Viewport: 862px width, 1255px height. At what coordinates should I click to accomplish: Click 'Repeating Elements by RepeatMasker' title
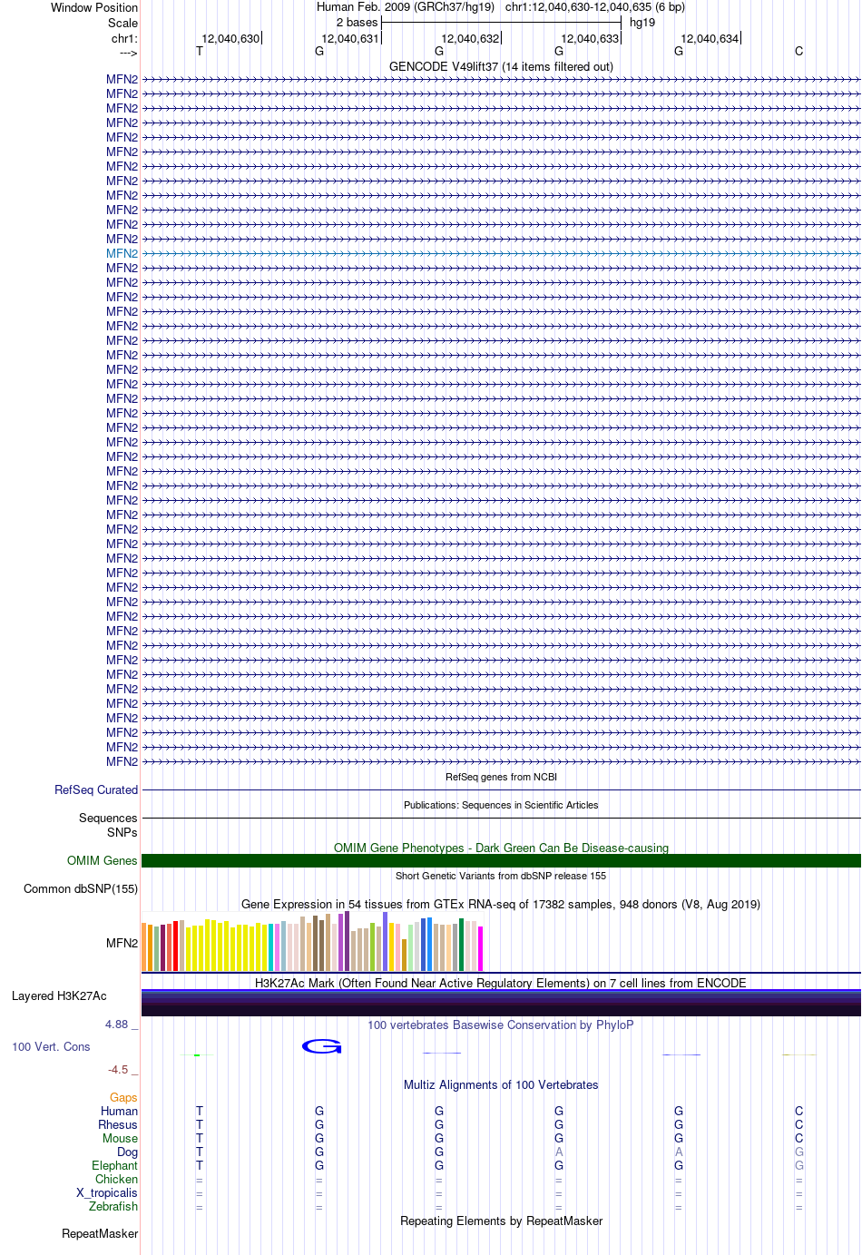(x=501, y=1221)
